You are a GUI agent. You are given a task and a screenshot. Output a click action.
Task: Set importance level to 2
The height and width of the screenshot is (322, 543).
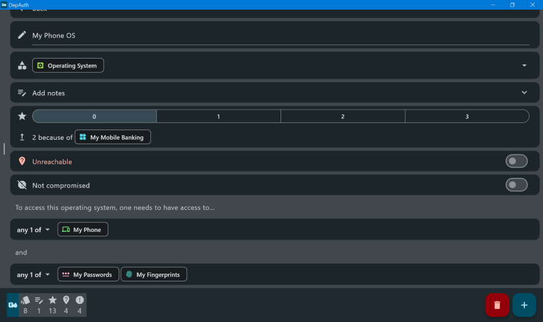[343, 116]
